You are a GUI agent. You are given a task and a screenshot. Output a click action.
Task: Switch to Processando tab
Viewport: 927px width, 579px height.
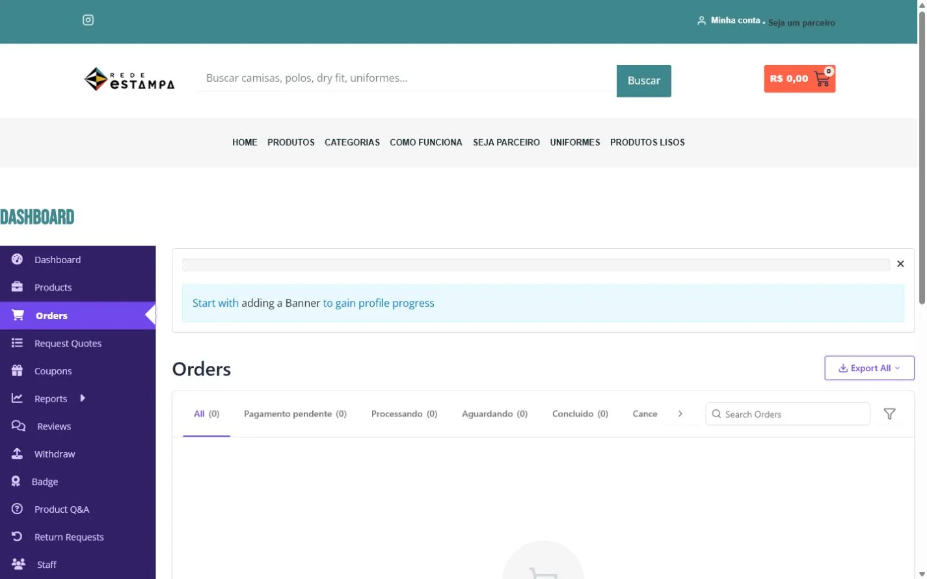pyautogui.click(x=404, y=413)
